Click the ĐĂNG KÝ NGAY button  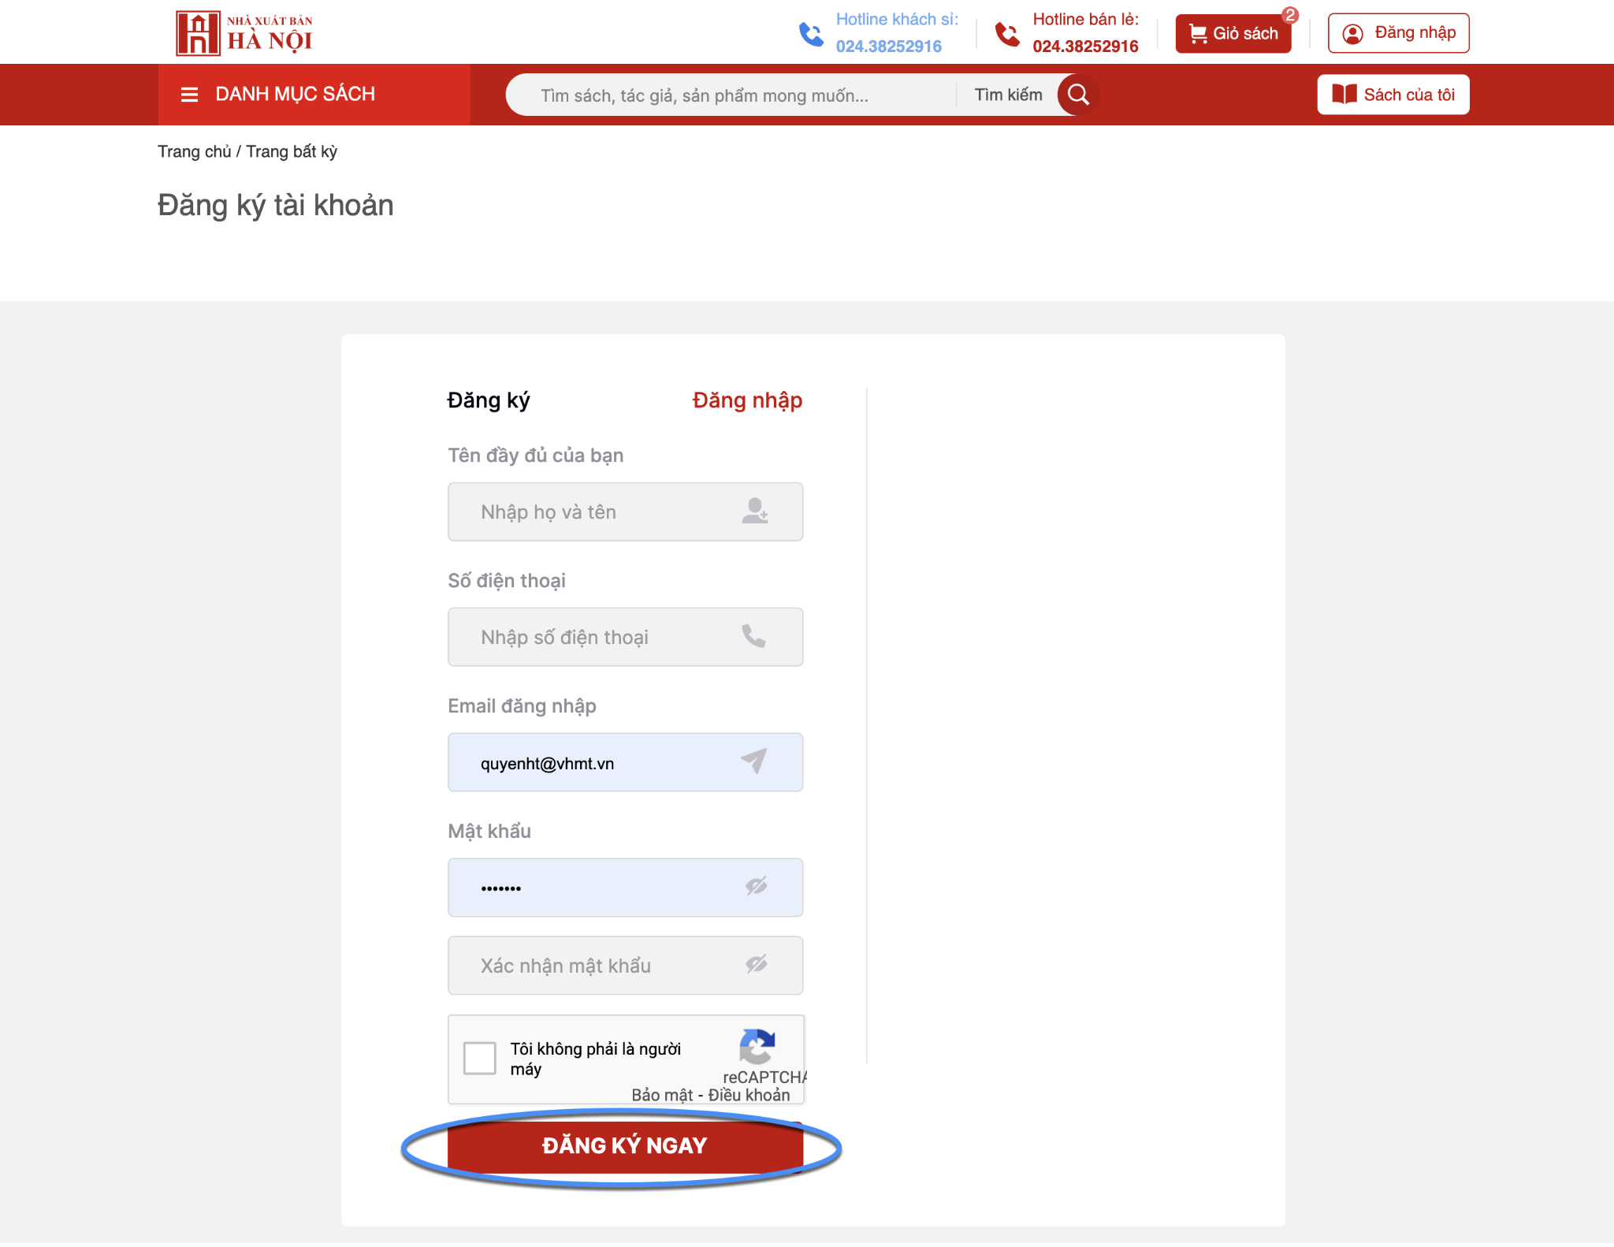pyautogui.click(x=625, y=1145)
